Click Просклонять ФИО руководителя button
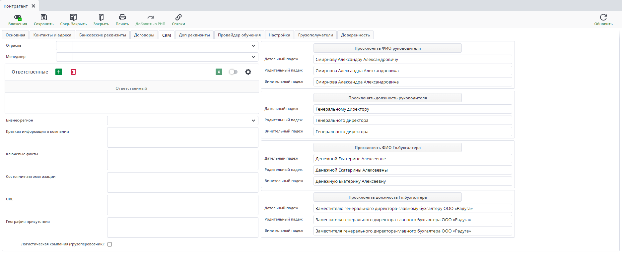Viewport: 622px width, 253px height. (x=387, y=48)
